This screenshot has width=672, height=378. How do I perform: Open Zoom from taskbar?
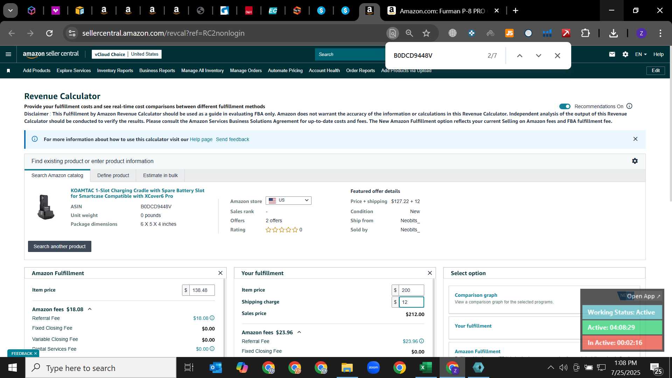pos(373,368)
